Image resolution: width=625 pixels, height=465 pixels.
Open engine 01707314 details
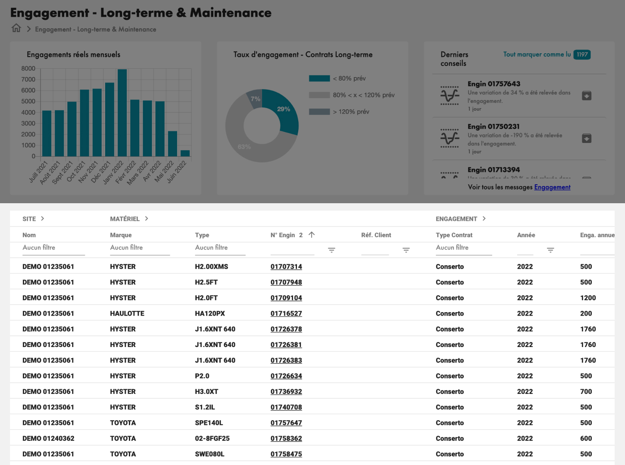(x=286, y=267)
